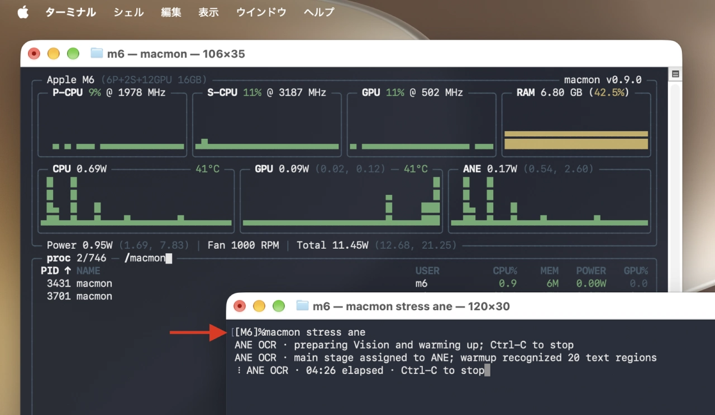This screenshot has height=415, width=715.
Task: Click the USER column header
Action: tap(427, 271)
